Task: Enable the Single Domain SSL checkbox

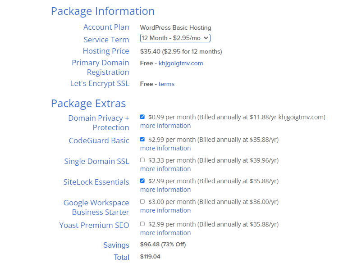Action: (142, 160)
